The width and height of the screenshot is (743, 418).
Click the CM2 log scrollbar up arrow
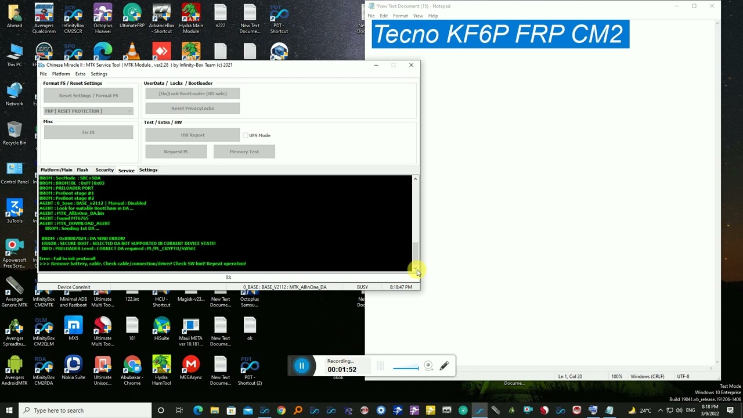tap(415, 179)
